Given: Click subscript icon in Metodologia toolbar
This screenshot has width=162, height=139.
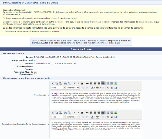Looking at the screenshot, I should tap(108, 88).
